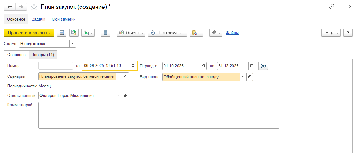Image resolution: width=359 pixels, height=157 pixels.
Task: Open the Задачи navigation link
Action: click(39, 19)
